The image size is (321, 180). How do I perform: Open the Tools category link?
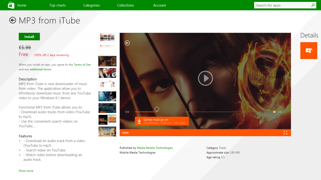click(222, 148)
